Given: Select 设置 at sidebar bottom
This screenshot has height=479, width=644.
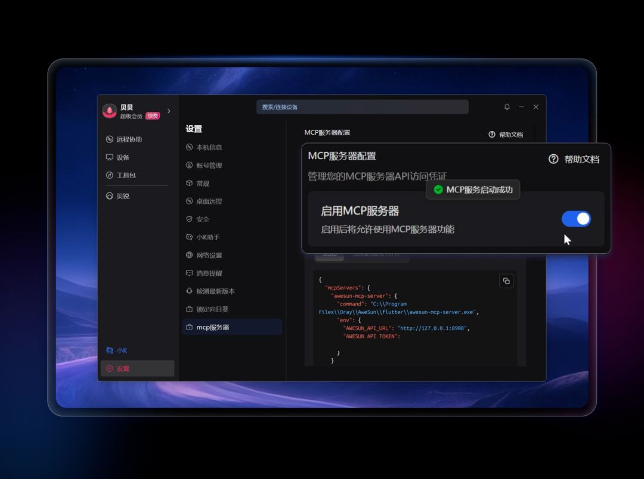Looking at the screenshot, I should click(137, 368).
